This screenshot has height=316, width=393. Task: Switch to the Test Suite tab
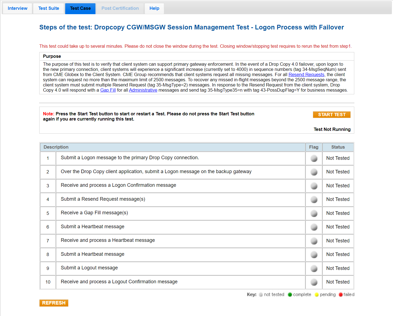point(49,8)
